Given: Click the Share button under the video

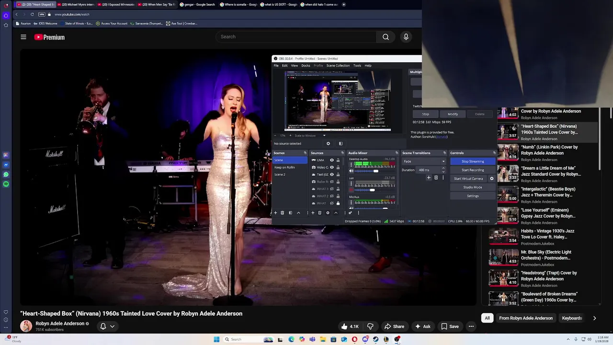Looking at the screenshot, I should (x=394, y=326).
